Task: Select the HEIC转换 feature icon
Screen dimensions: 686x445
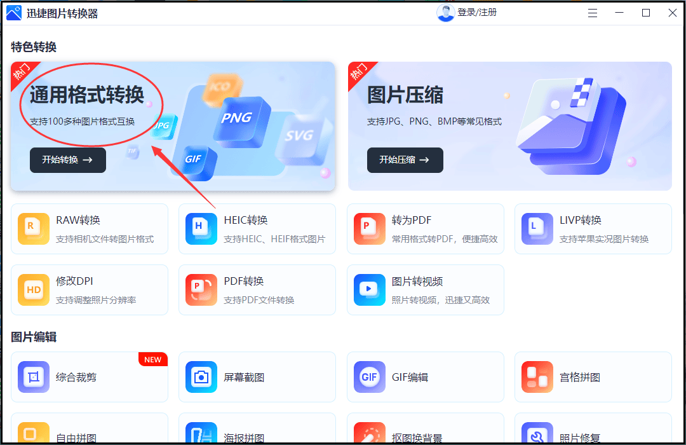Action: coord(201,229)
